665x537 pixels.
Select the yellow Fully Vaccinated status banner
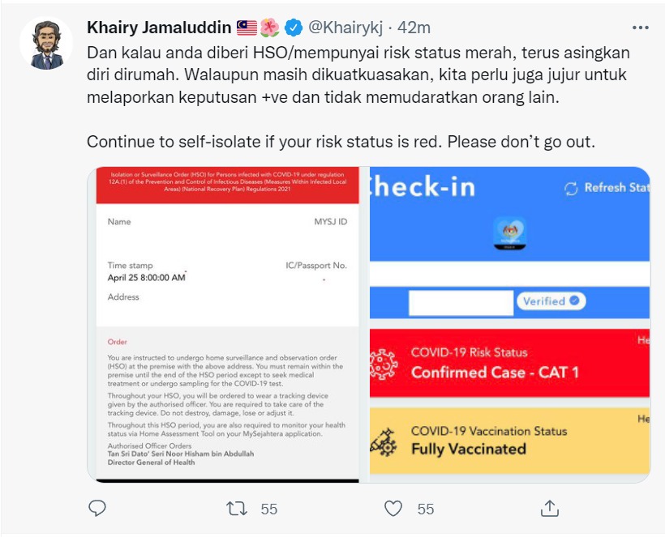(509, 441)
